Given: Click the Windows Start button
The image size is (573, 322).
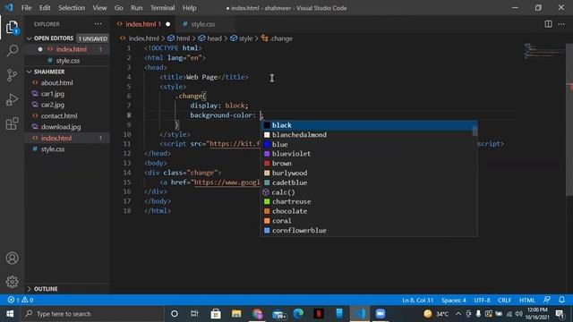Looking at the screenshot, I should pyautogui.click(x=10, y=314).
